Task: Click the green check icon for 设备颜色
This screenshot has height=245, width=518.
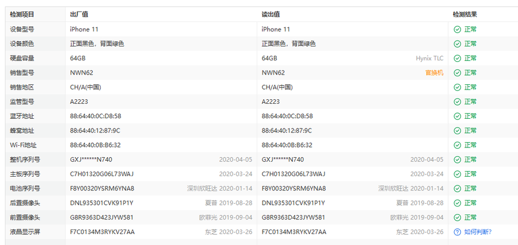Action: pos(457,44)
